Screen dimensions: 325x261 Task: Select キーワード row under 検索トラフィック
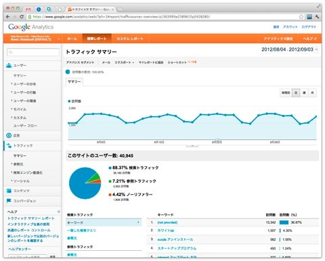click(104, 222)
